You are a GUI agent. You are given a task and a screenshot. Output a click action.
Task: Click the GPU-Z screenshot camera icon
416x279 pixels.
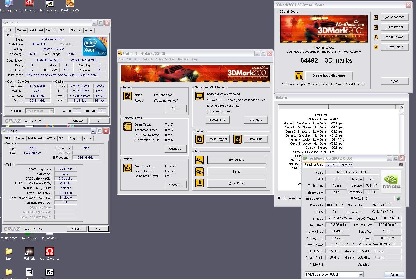[x=400, y=164]
